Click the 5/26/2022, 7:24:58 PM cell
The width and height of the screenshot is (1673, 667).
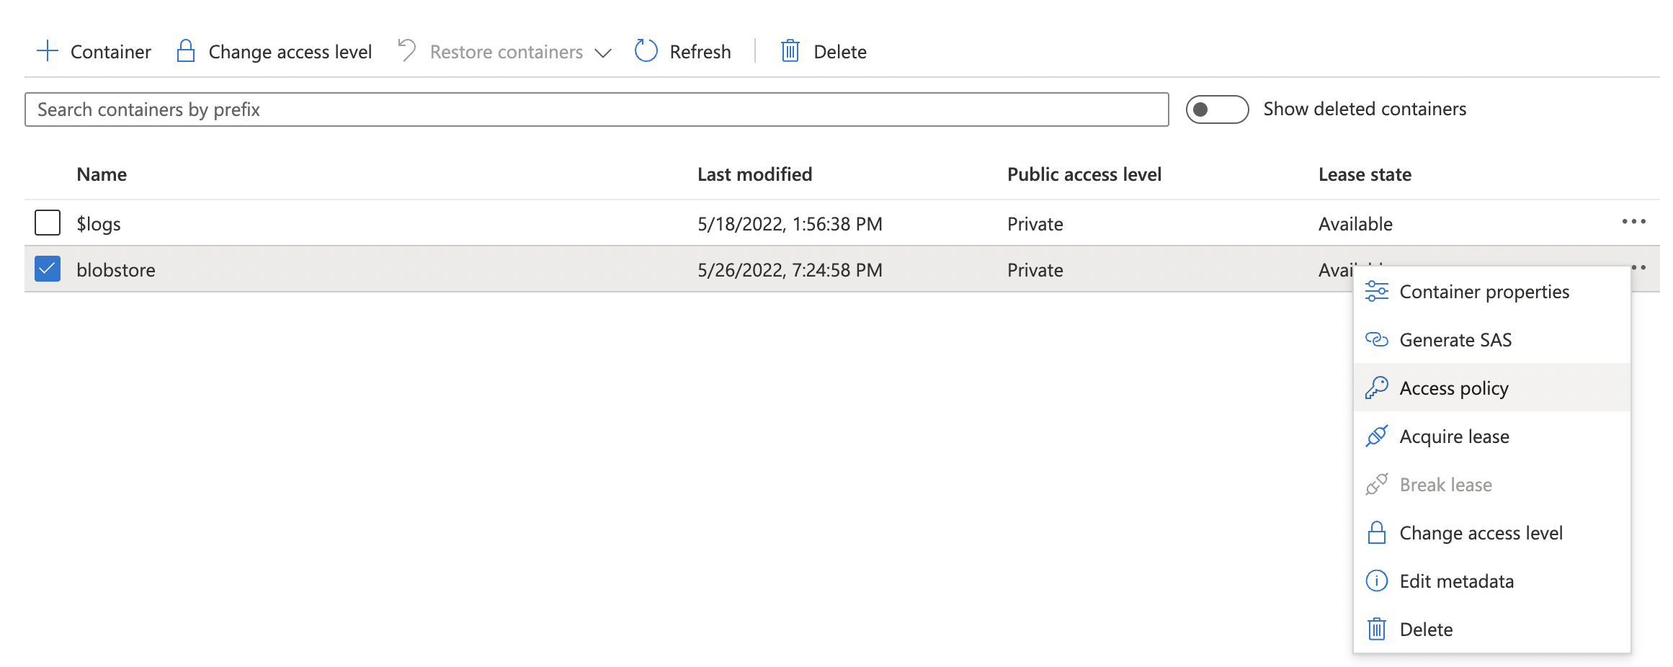click(x=790, y=270)
